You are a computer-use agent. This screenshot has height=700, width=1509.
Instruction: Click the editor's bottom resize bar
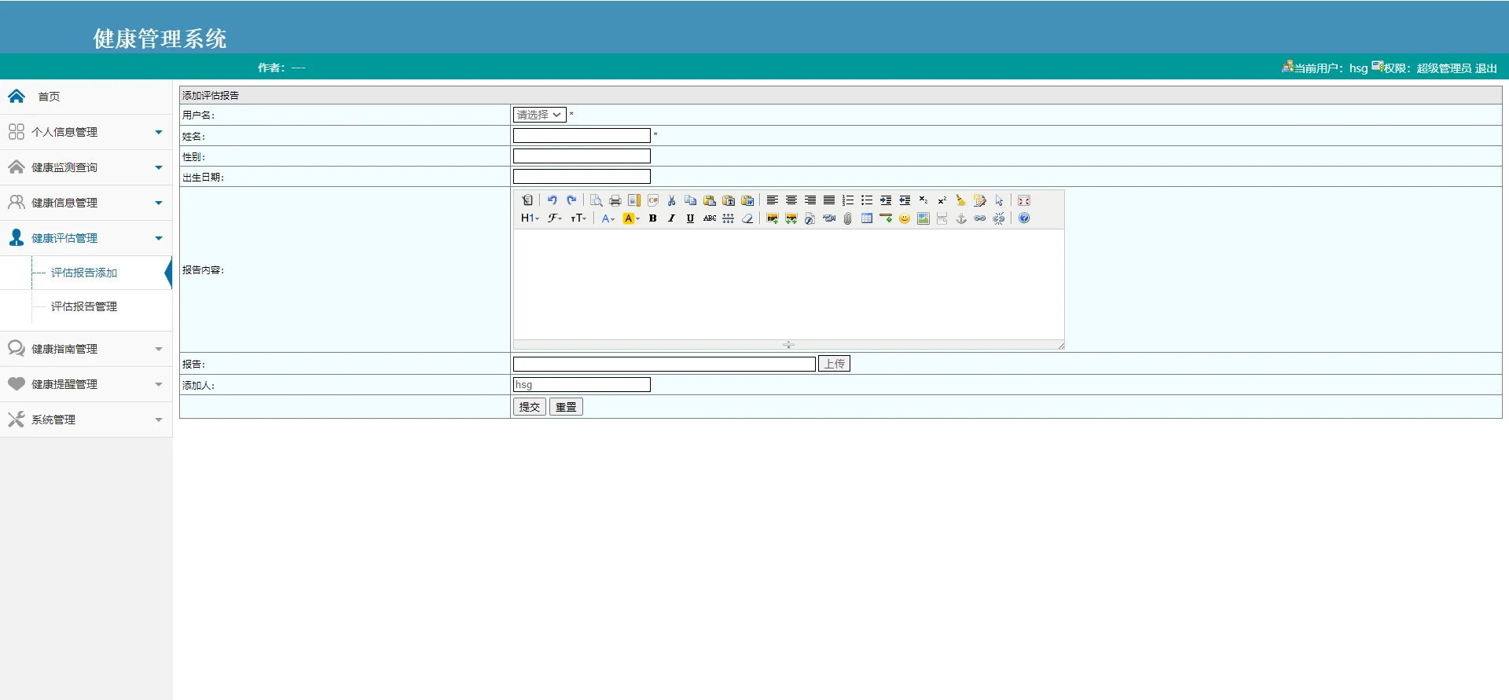click(788, 344)
